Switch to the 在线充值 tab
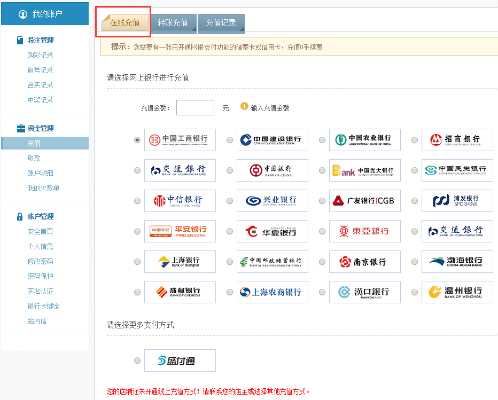Screen dimensions: 498x400 tap(125, 22)
